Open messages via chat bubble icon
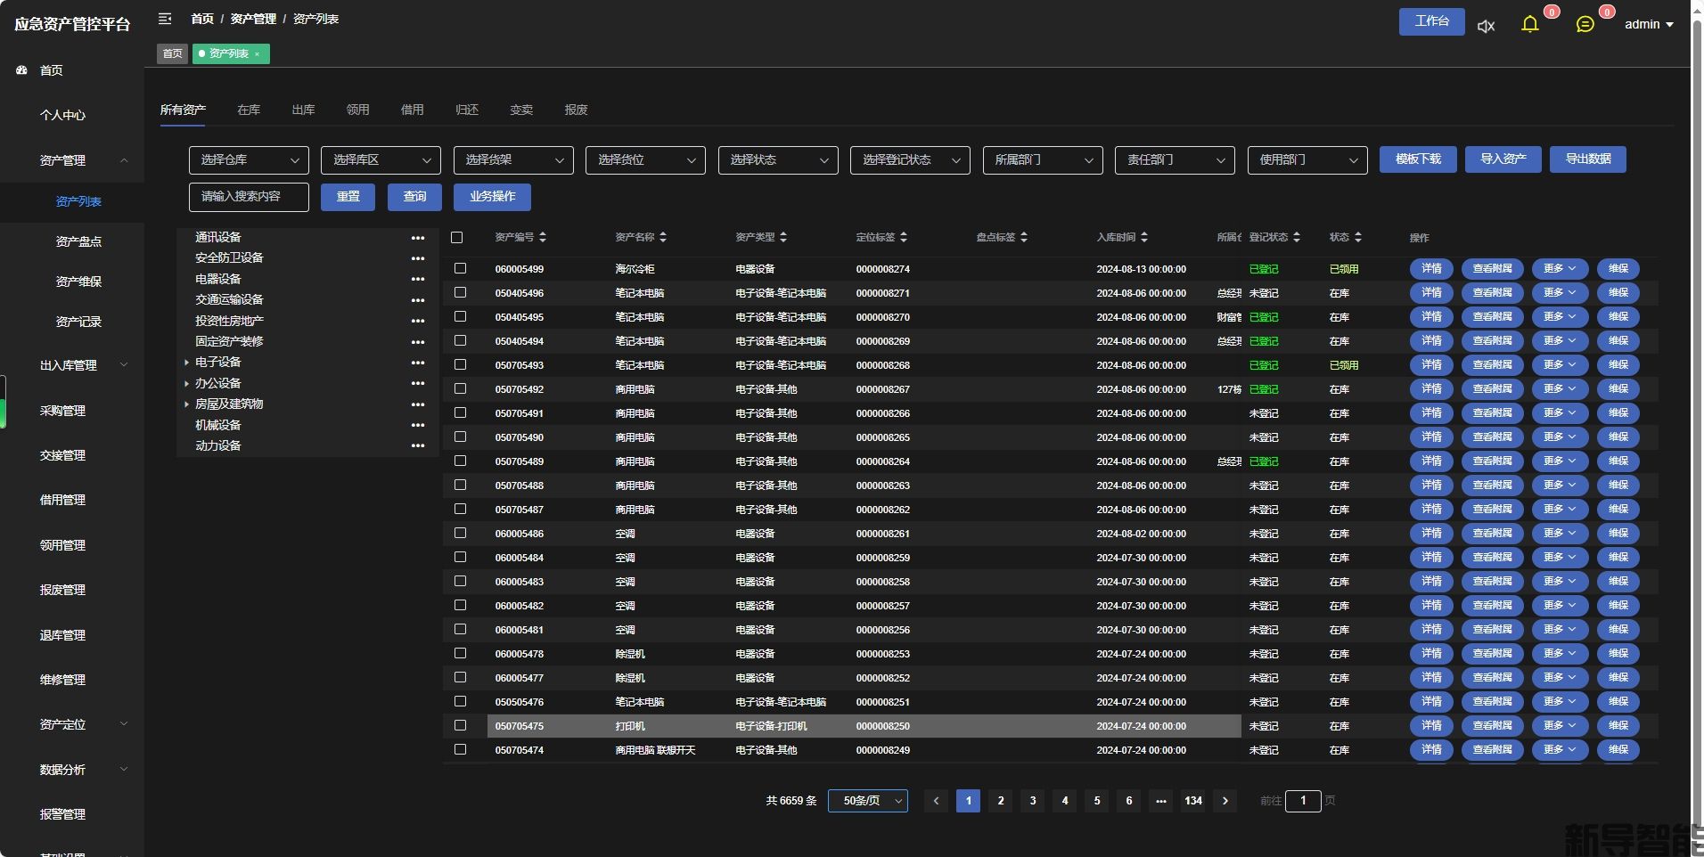This screenshot has width=1704, height=857. 1585,24
